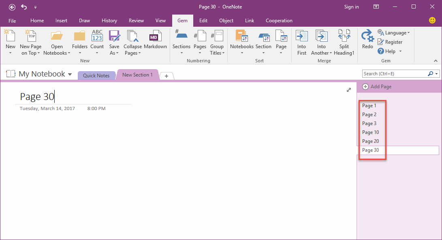Open the Sort Notebooks dropdown arrow
The width and height of the screenshot is (442, 240).
(x=242, y=53)
